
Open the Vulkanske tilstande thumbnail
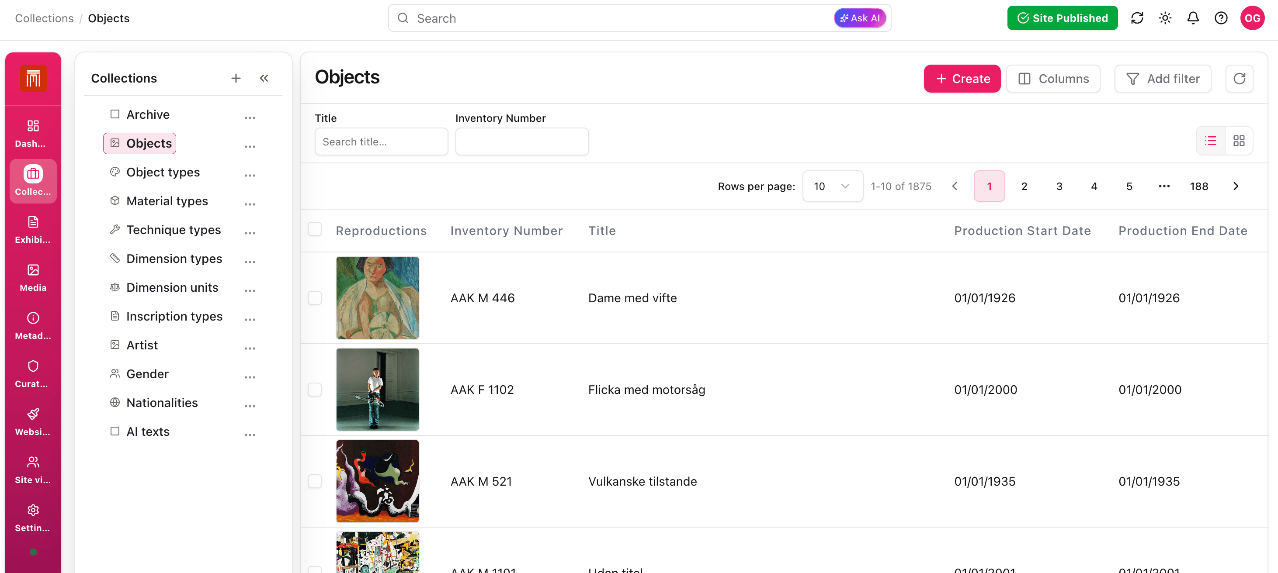[377, 481]
